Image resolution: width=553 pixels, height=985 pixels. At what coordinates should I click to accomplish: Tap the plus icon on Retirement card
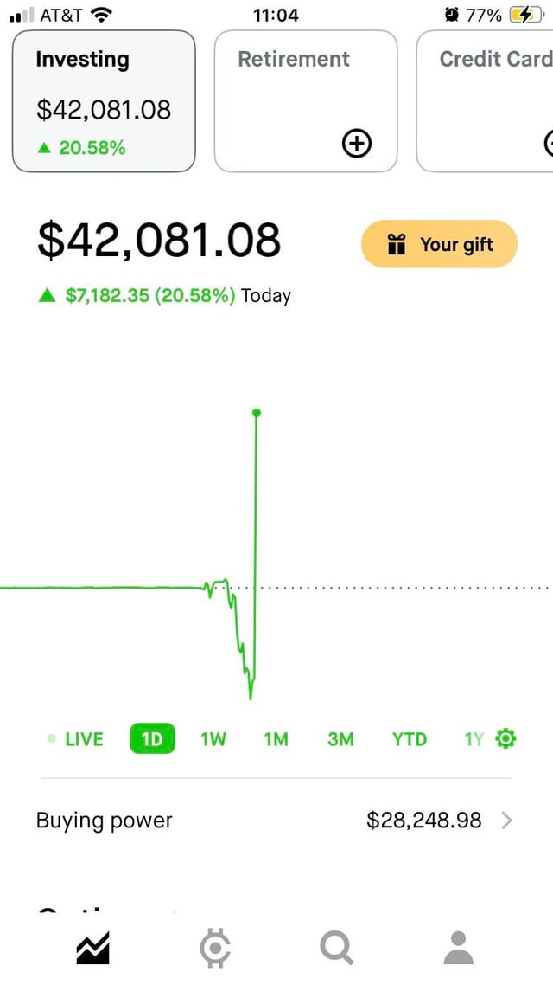(x=357, y=144)
